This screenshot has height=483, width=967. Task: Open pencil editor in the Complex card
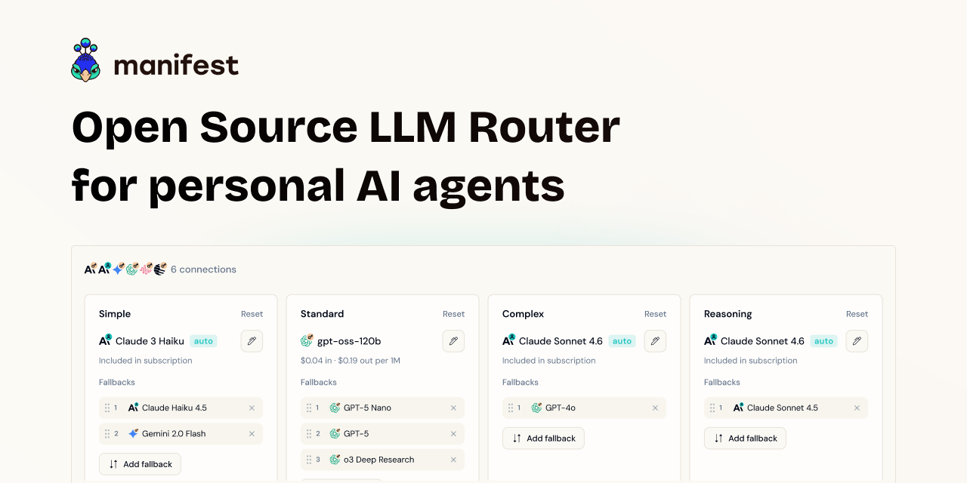pyautogui.click(x=655, y=341)
